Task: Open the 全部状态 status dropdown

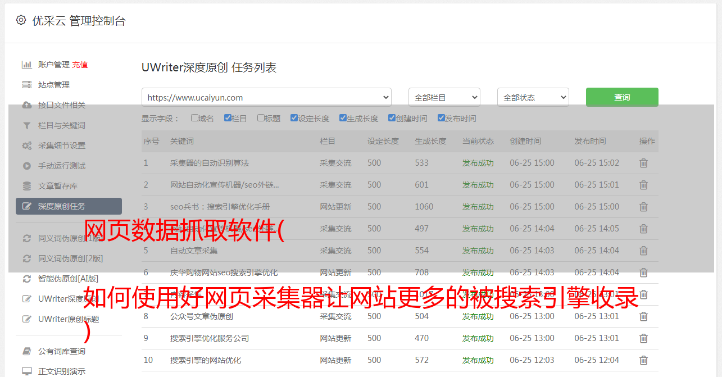Action: [533, 97]
